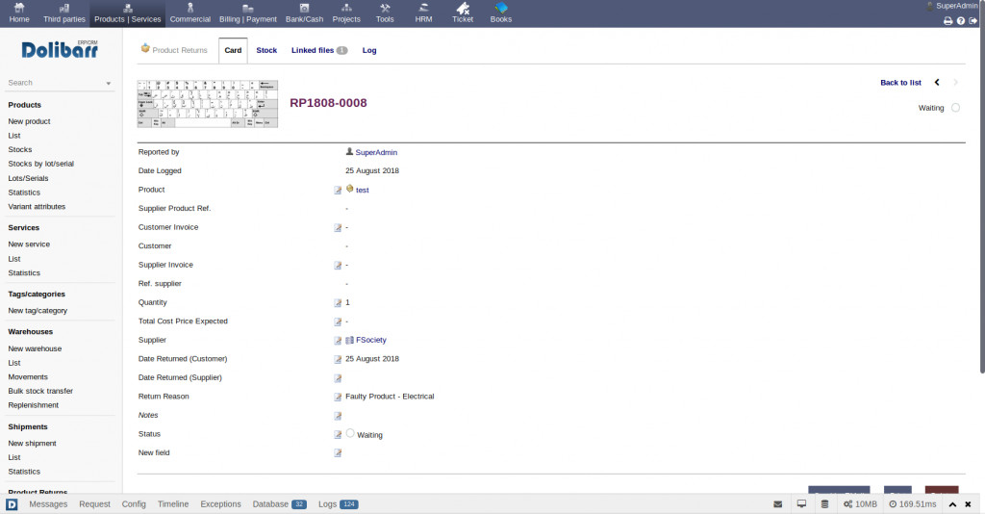This screenshot has width=985, height=514.
Task: Open debug bar Request tab
Action: pyautogui.click(x=94, y=504)
